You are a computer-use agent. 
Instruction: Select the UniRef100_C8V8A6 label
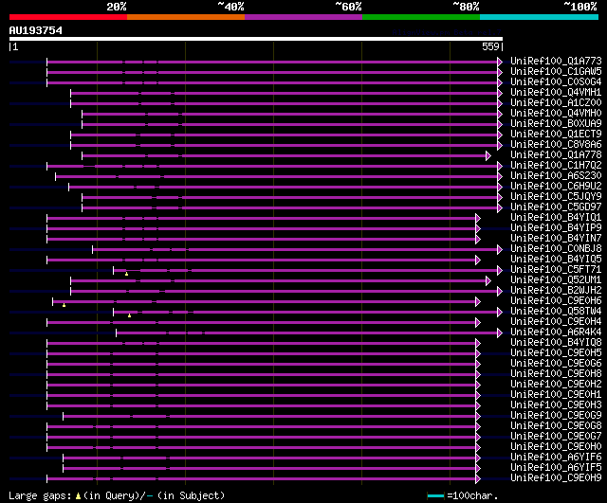point(556,145)
